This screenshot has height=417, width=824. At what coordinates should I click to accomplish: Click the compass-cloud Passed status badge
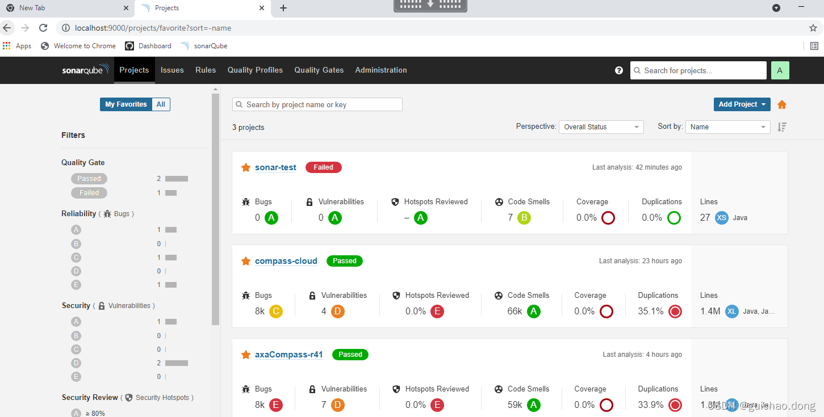click(345, 261)
